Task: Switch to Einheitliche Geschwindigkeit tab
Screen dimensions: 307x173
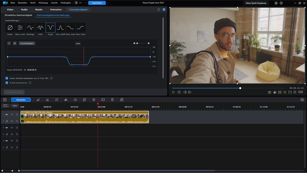Action: pyautogui.click(x=19, y=15)
